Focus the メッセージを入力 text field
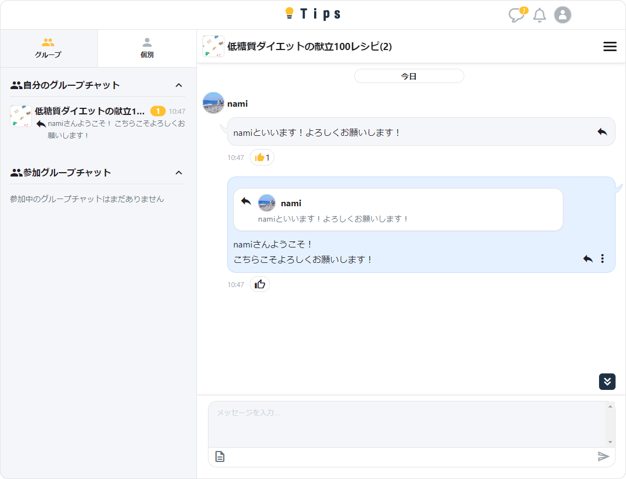Screen dimensions: 626x479 407,425
